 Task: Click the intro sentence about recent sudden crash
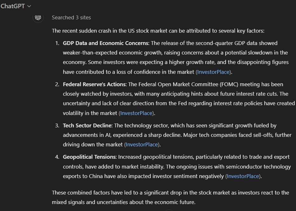[158, 31]
